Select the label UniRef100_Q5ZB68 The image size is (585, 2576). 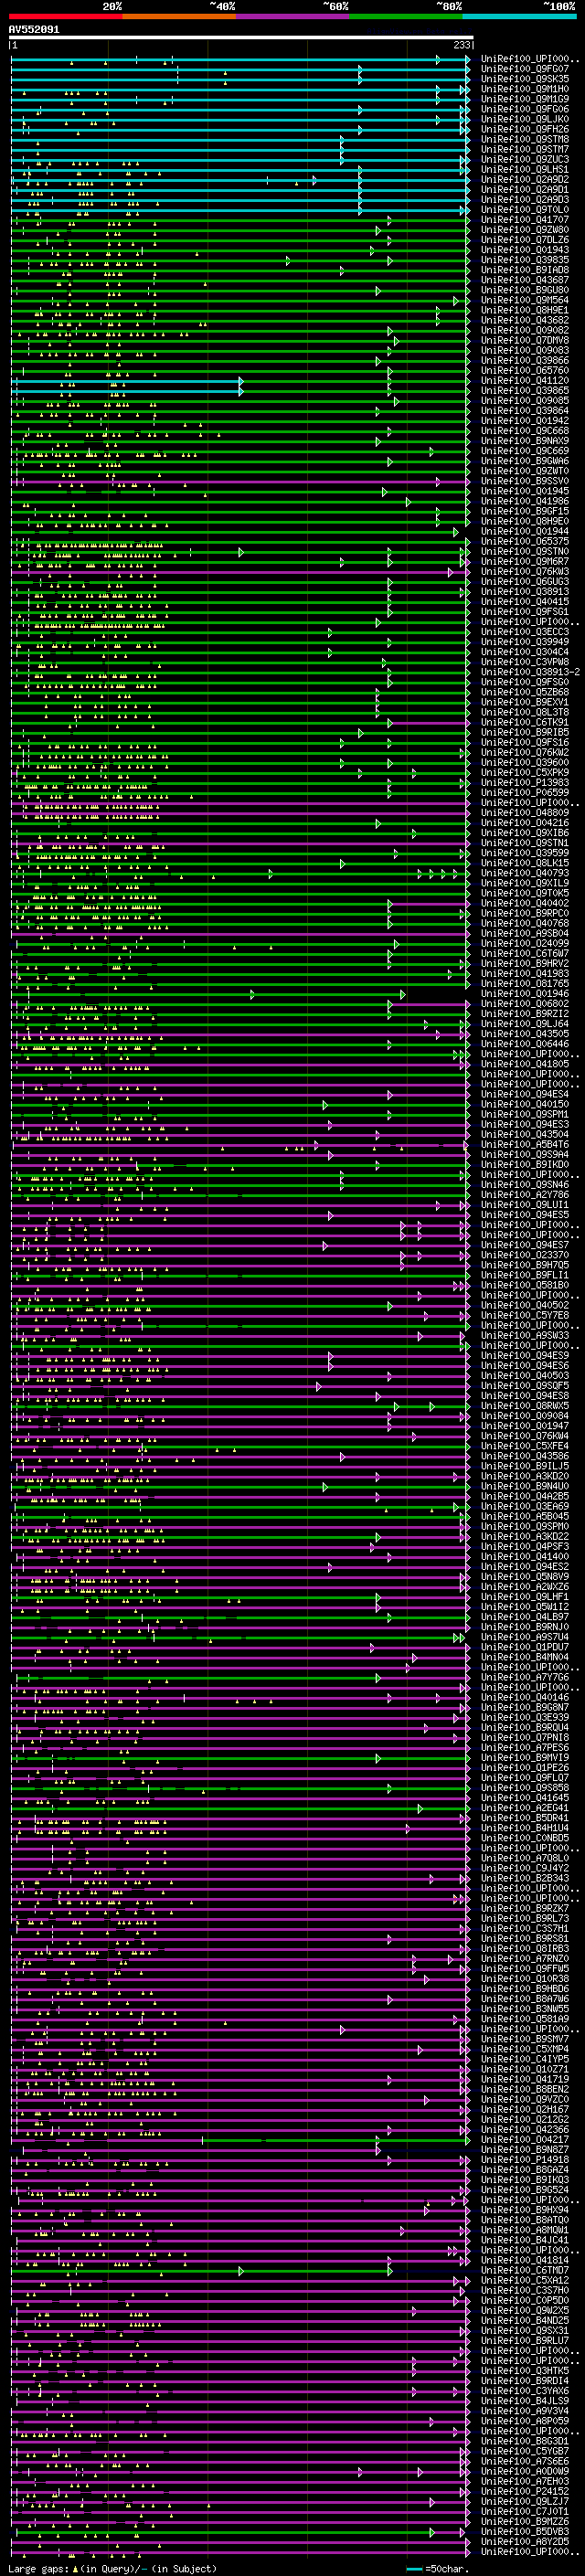point(525,692)
